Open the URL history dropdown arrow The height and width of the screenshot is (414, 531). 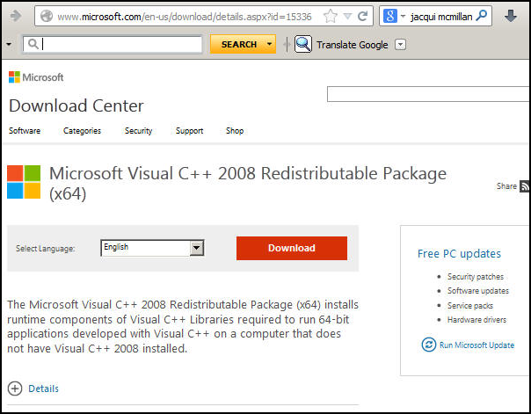coord(347,17)
